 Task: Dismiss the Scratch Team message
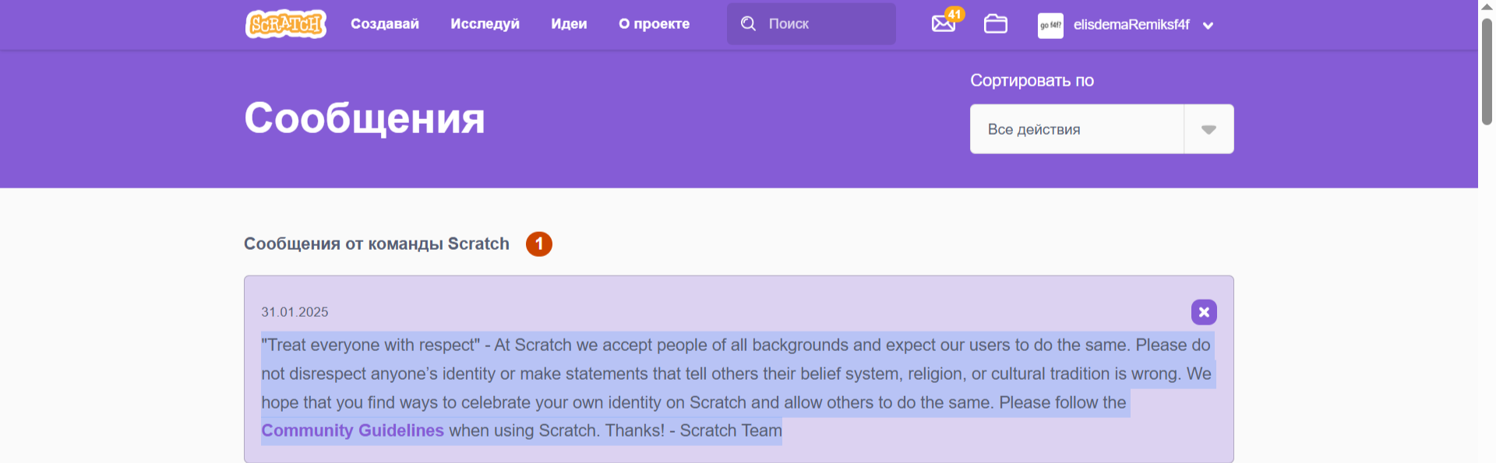tap(1204, 312)
